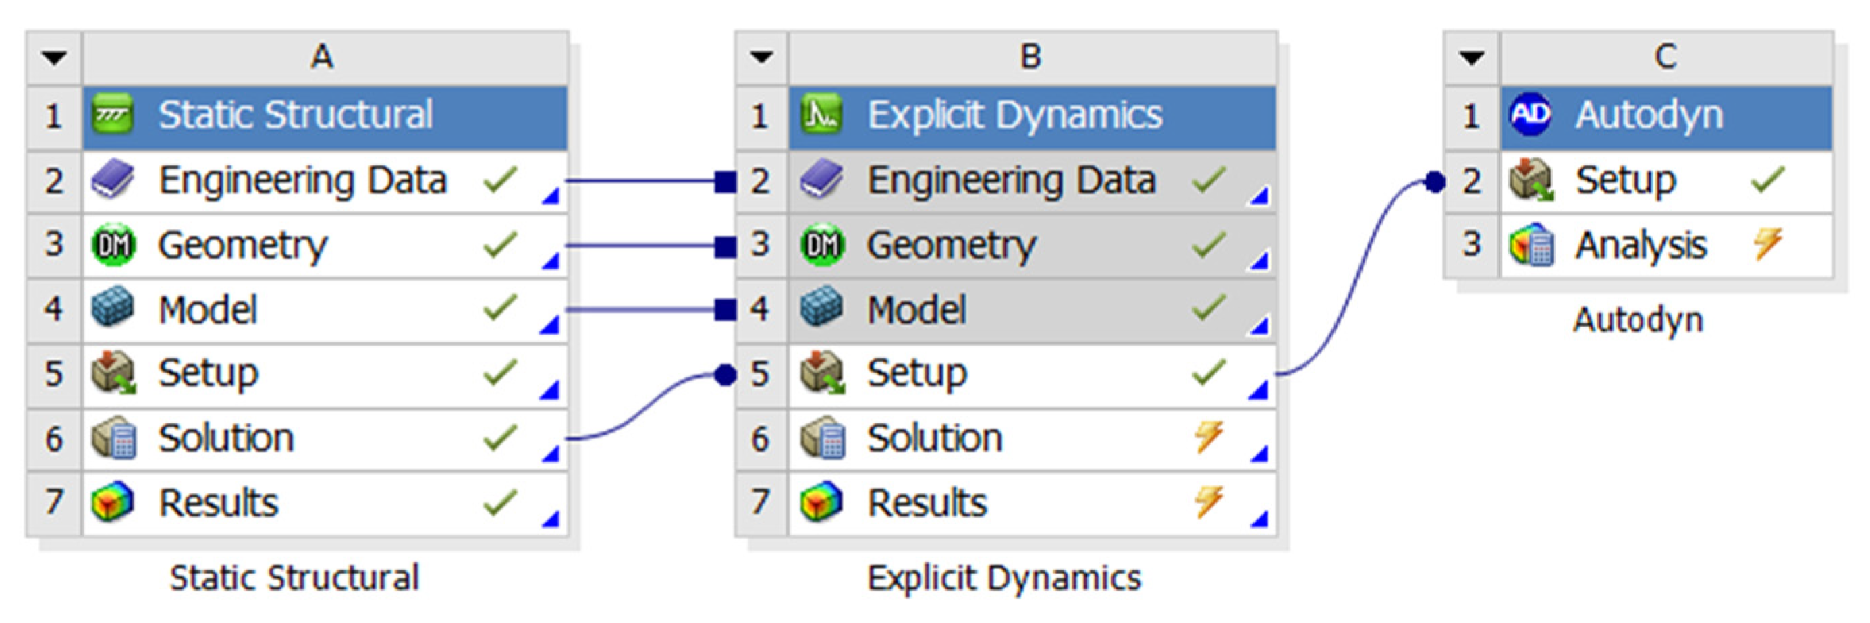Click the Explicit Dynamics caption below system B
The height and width of the screenshot is (623, 1870).
pos(1004,578)
